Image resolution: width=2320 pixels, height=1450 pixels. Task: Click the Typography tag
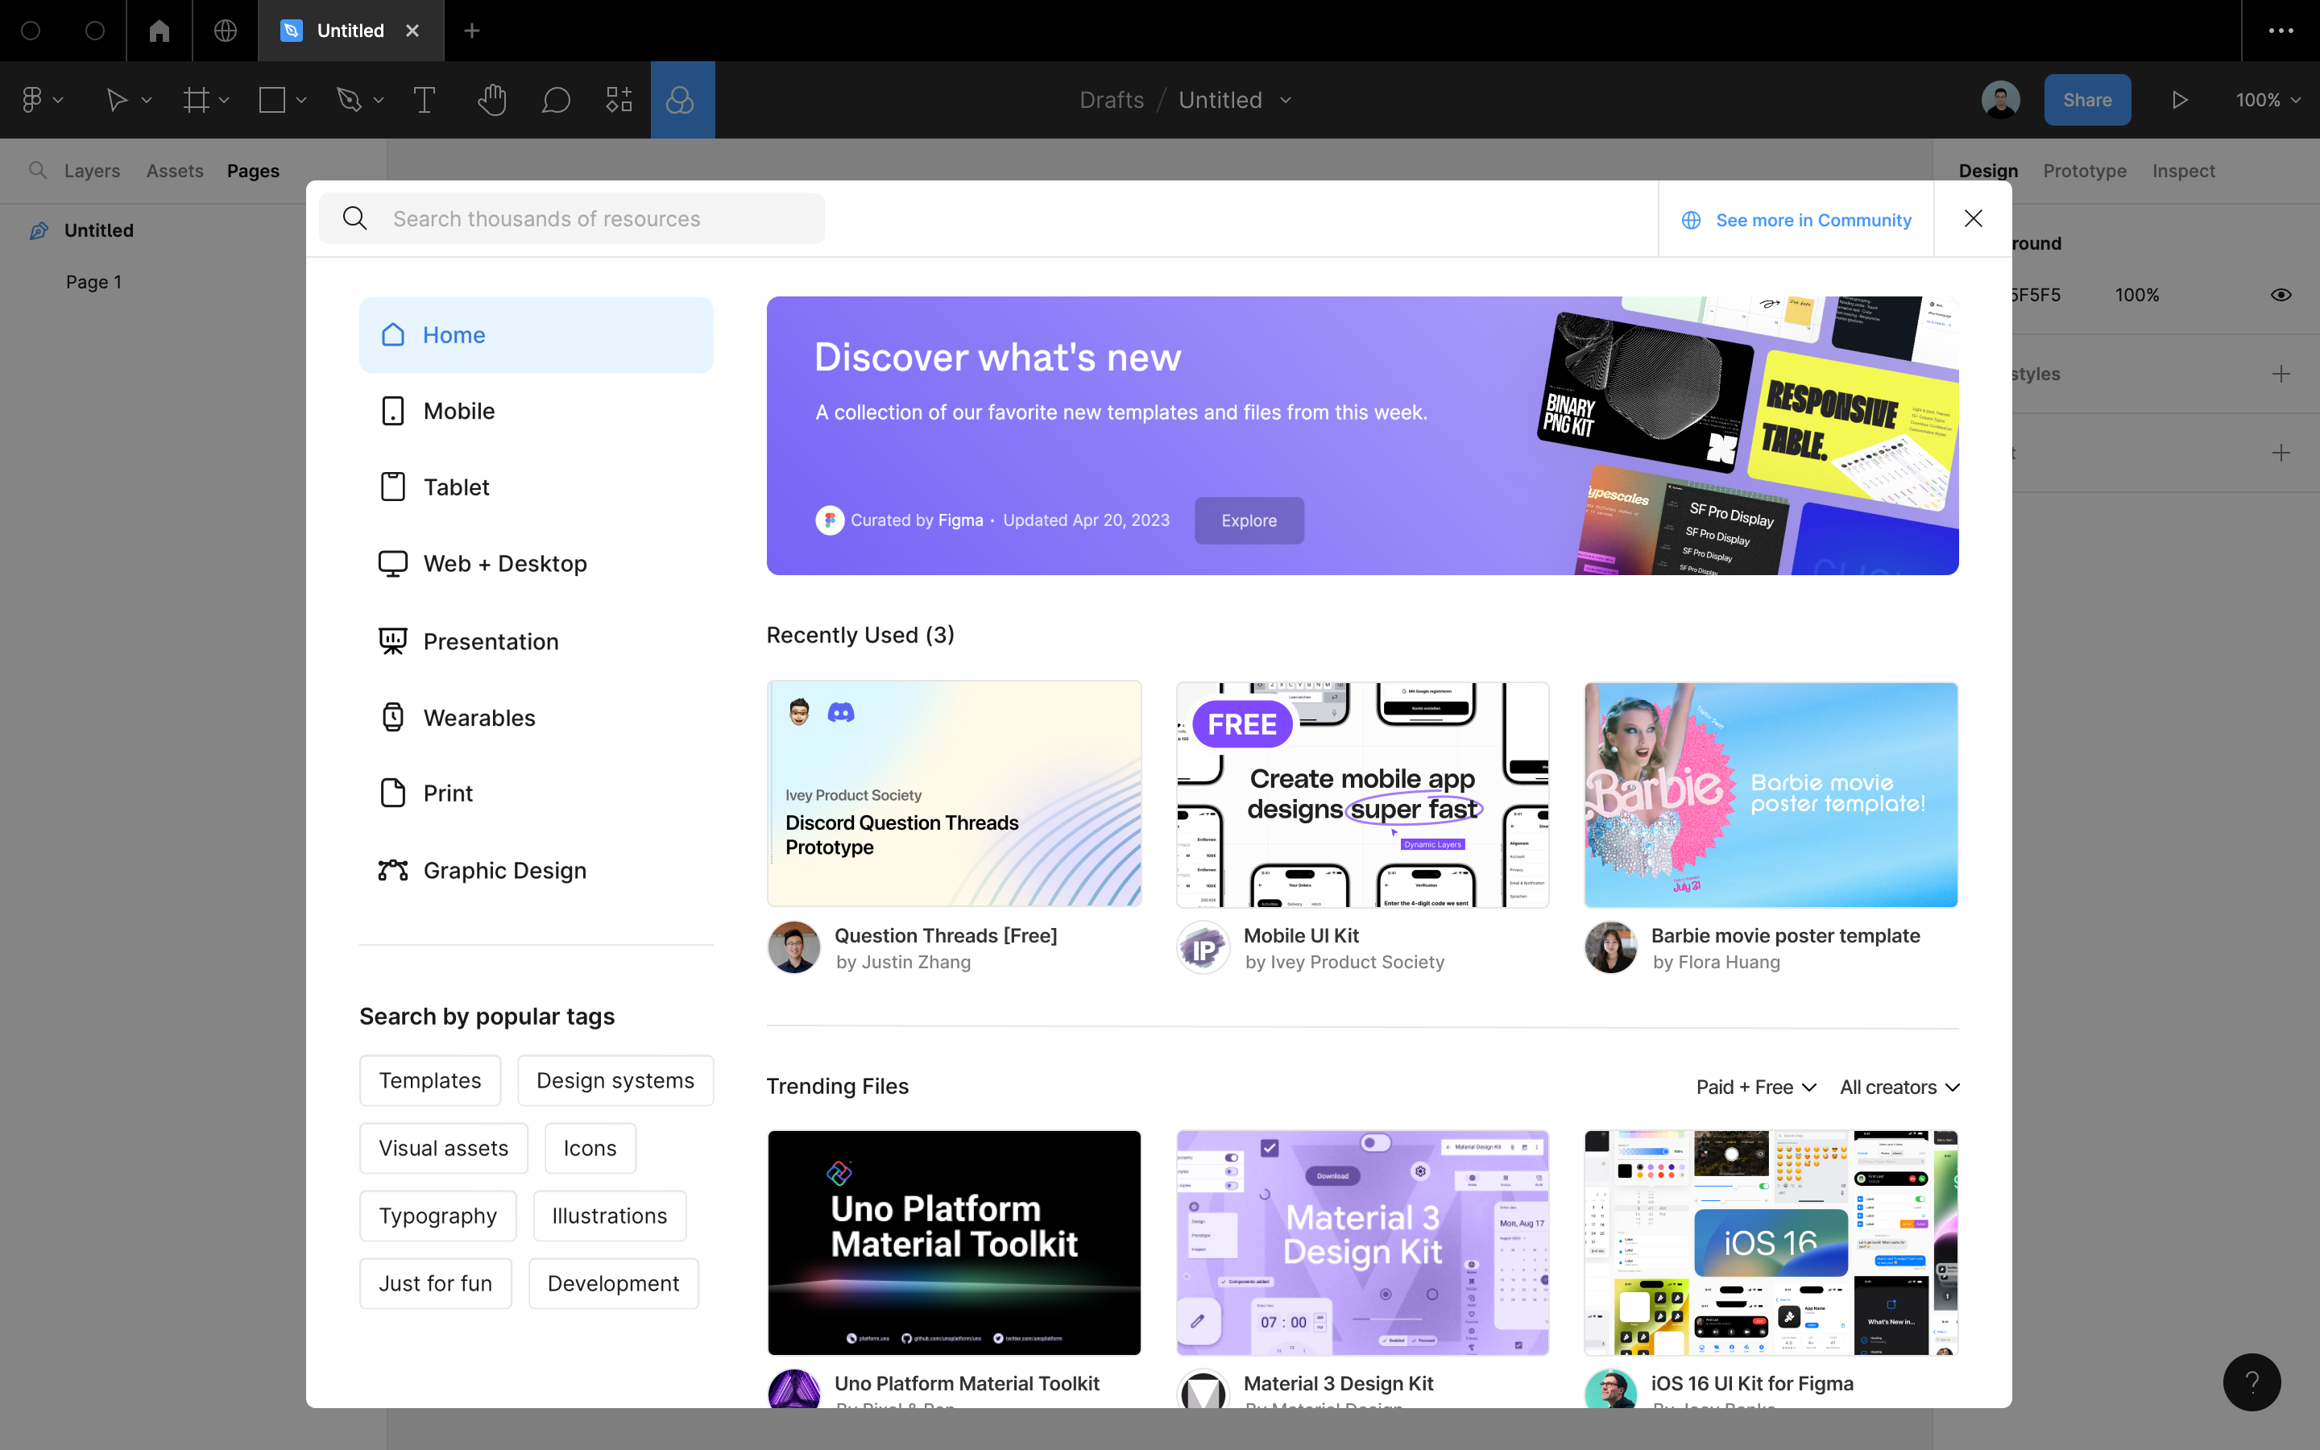(437, 1216)
